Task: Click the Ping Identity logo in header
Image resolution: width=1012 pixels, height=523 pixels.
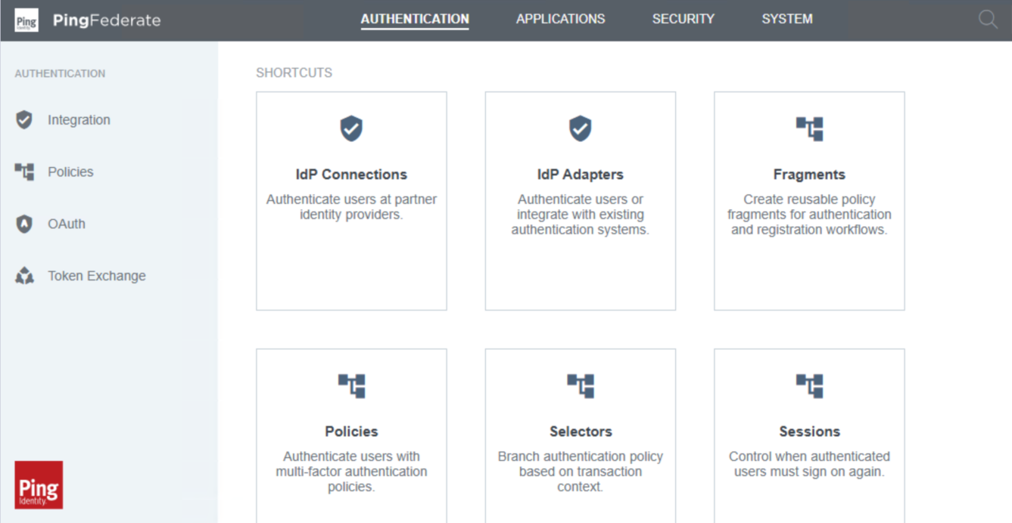Action: 26,20
